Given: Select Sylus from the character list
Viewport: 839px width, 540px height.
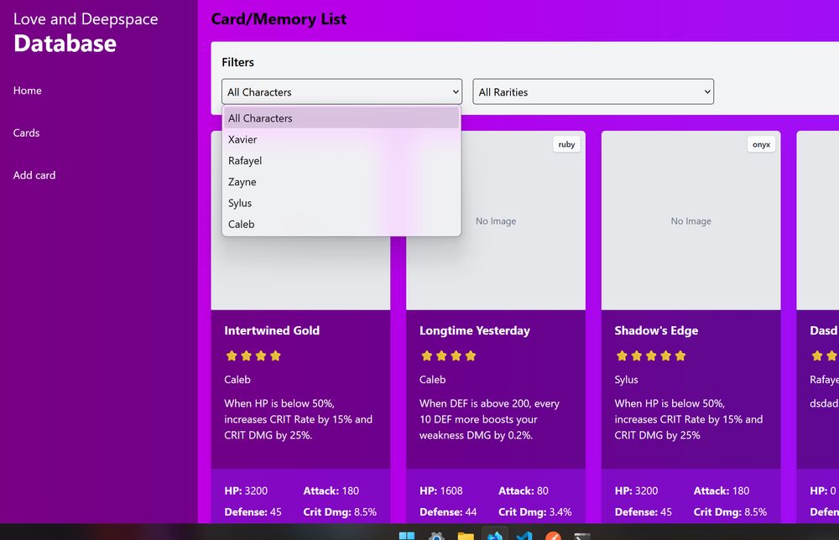Looking at the screenshot, I should pos(341,203).
